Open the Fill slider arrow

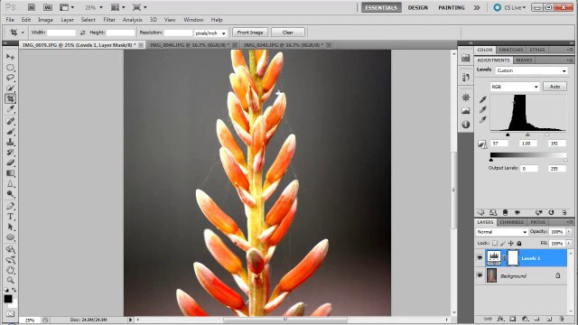(569, 244)
